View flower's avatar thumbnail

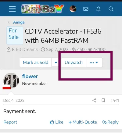pos(11,81)
